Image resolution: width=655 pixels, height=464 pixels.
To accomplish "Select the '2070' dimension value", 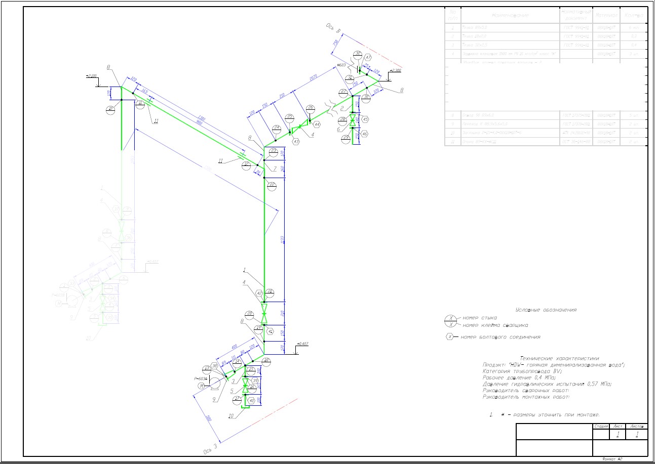I will [312, 77].
